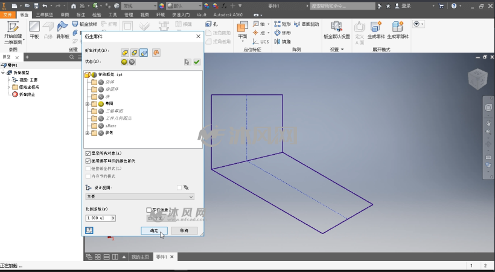The width and height of the screenshot is (495, 272).
Task: Open the 设置 panel dropdown arrow
Action: [x=342, y=50]
